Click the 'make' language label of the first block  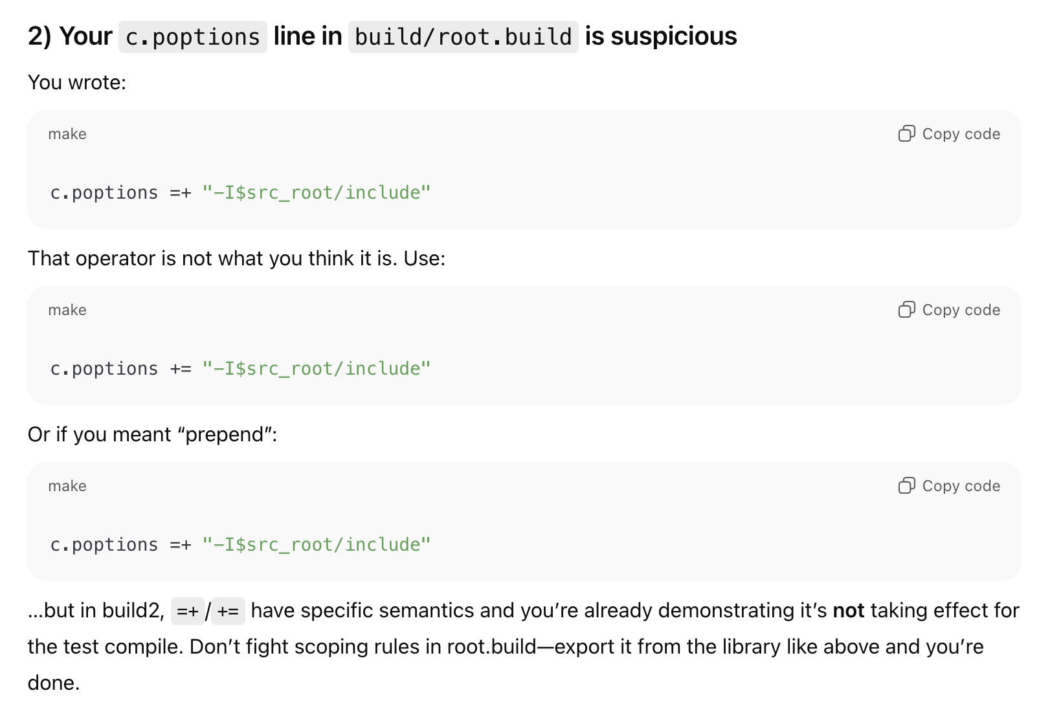pos(67,134)
